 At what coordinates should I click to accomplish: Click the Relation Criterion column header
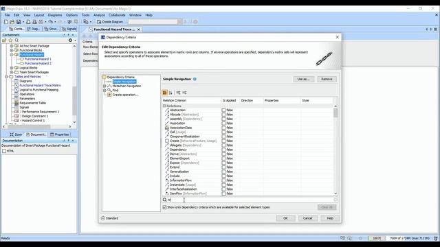coord(192,100)
